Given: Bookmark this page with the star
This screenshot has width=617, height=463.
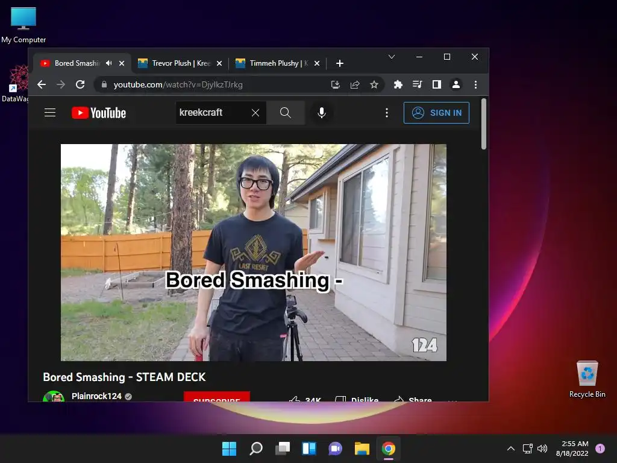Looking at the screenshot, I should [374, 84].
